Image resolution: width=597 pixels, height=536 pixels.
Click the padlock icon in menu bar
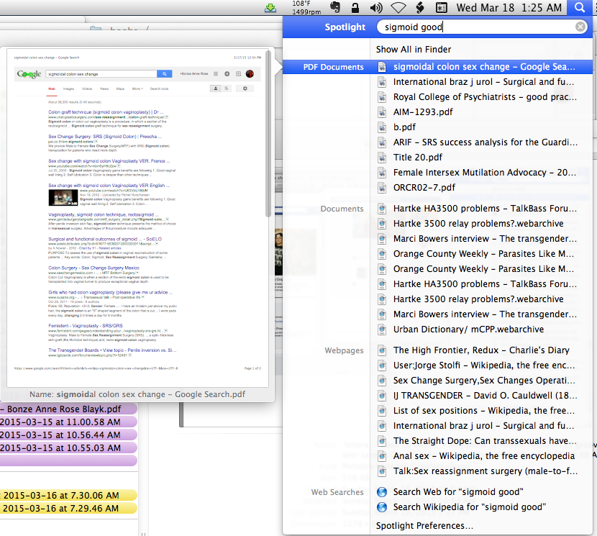point(355,8)
